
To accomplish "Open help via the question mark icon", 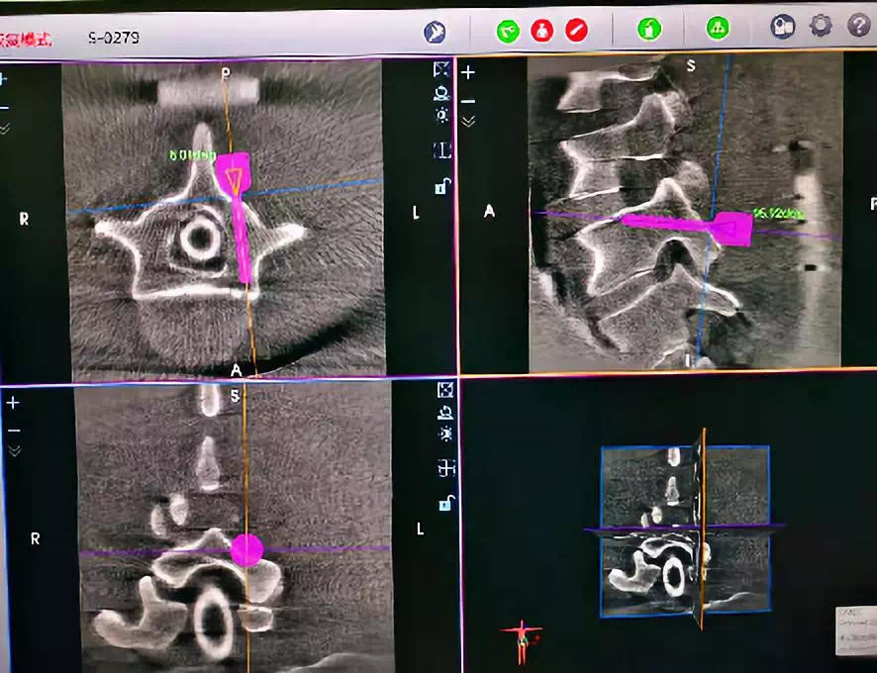I will (857, 26).
